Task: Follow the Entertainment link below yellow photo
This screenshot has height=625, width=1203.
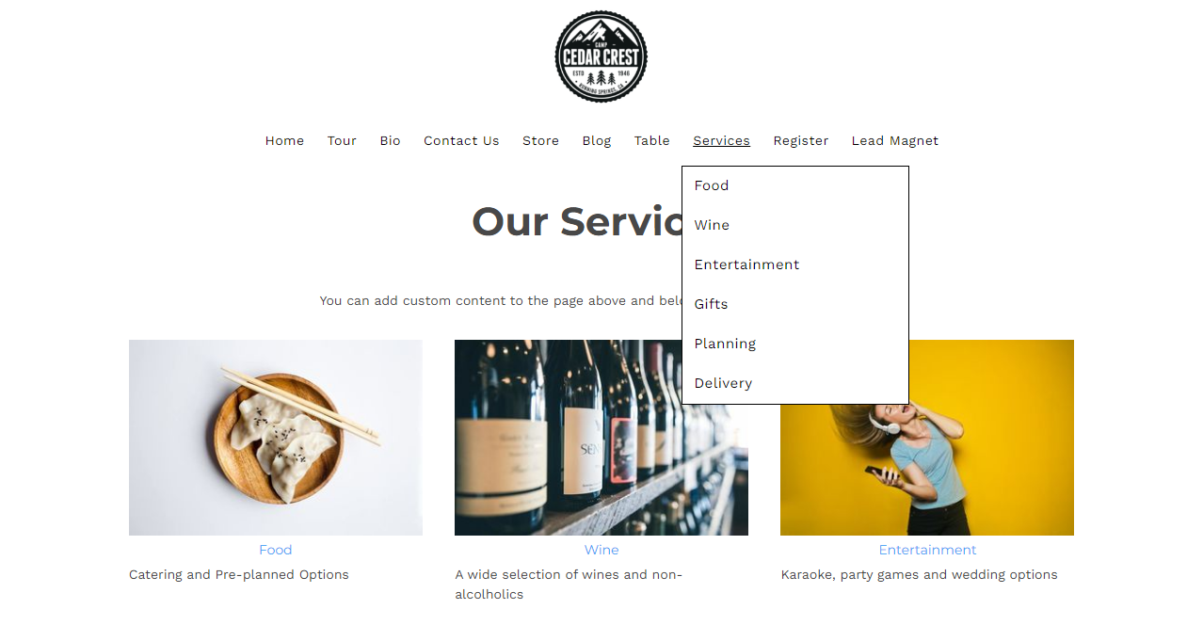Action: [x=927, y=550]
